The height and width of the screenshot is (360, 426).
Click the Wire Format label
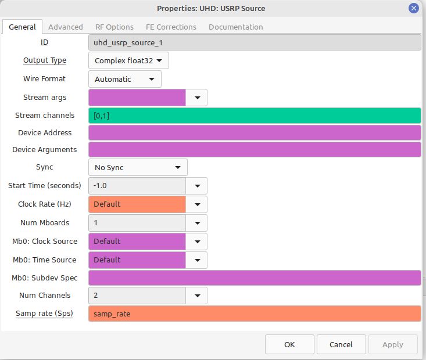(45, 79)
